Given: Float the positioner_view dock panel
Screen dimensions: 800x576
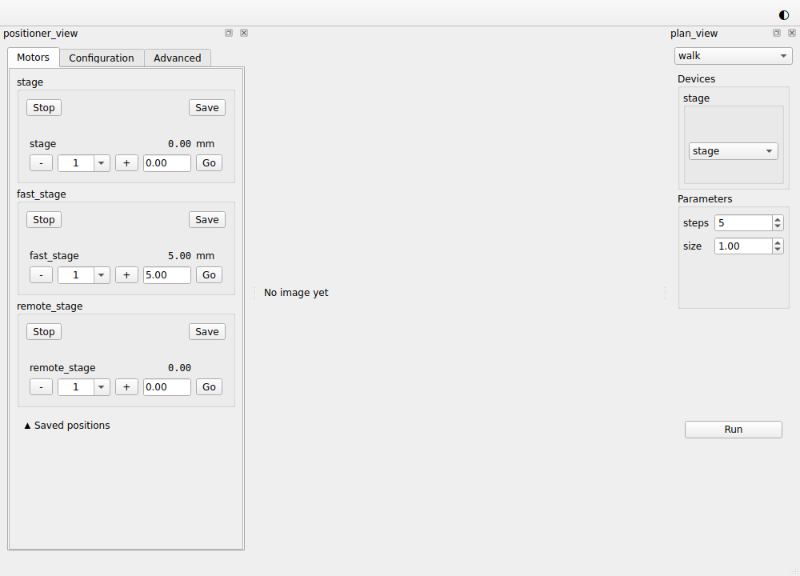Looking at the screenshot, I should 229,33.
